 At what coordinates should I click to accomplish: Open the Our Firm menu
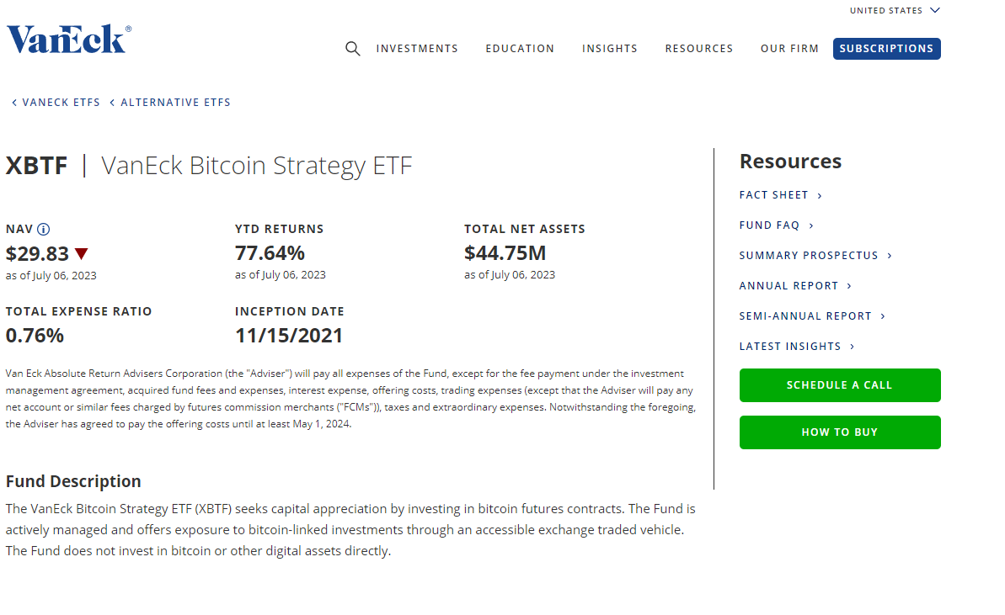789,49
